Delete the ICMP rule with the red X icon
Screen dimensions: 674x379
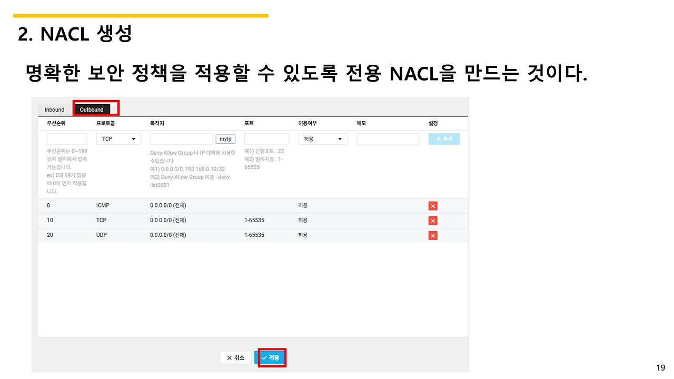coord(432,206)
